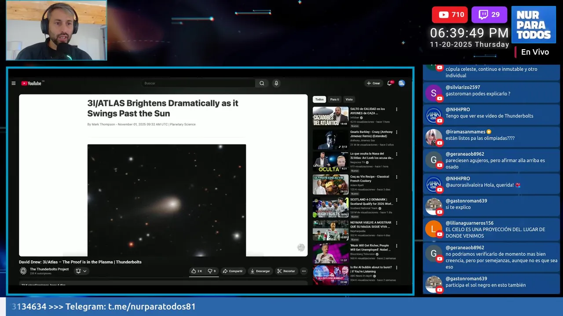Open The Thunderbolts Project channel name
The image size is (563, 316).
(x=49, y=269)
